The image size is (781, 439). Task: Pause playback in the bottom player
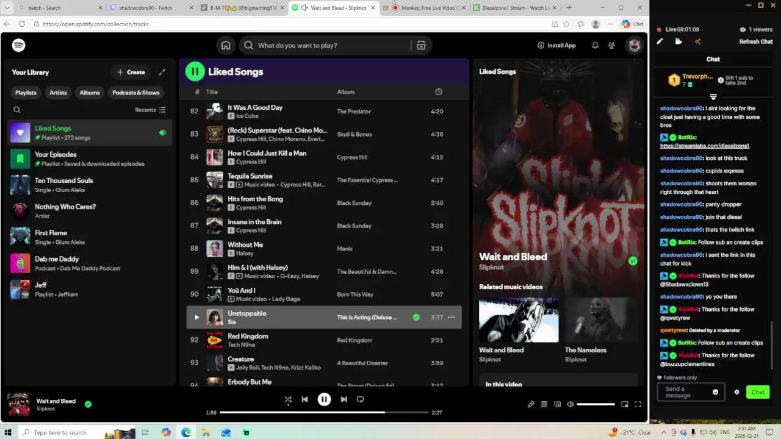click(324, 399)
